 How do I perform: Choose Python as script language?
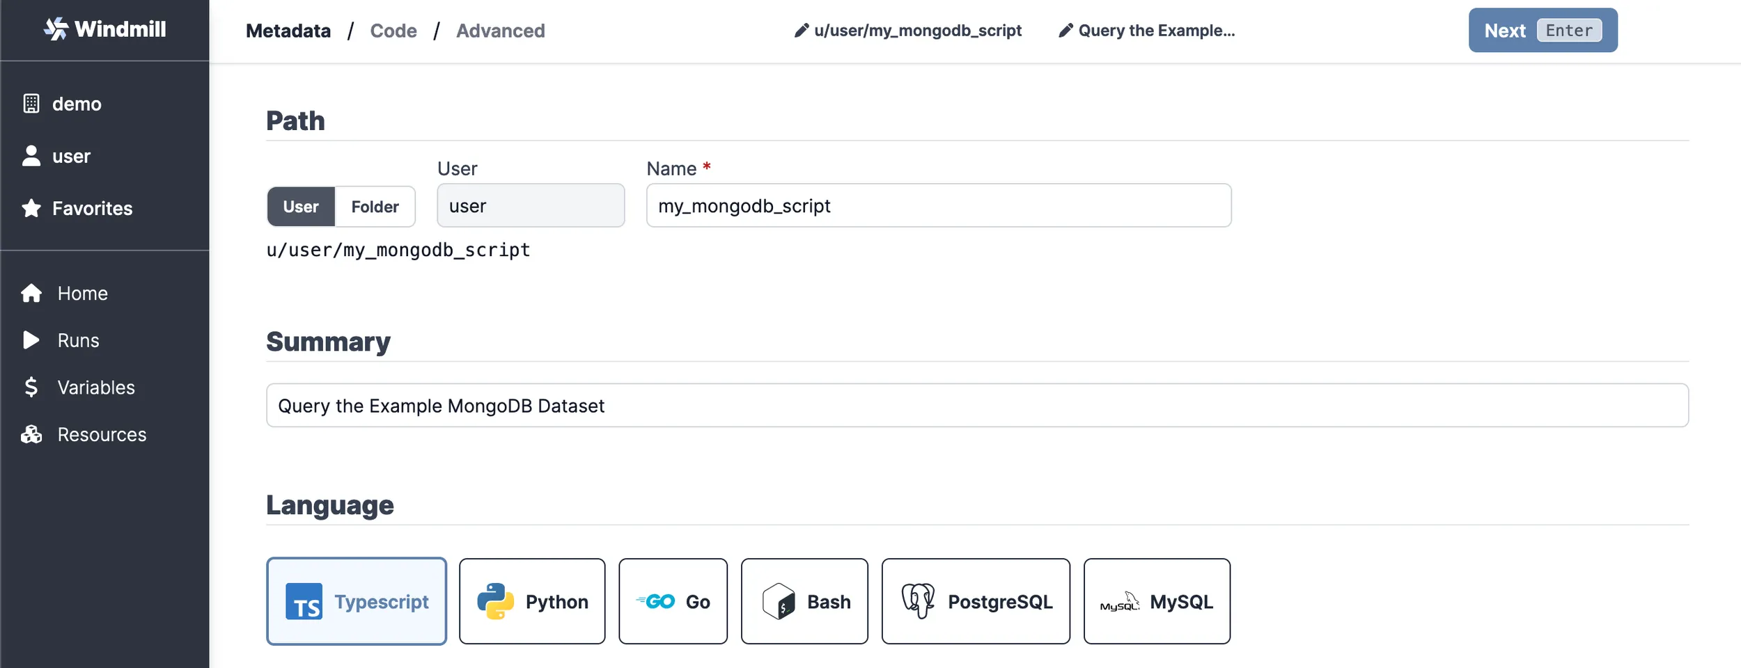click(x=532, y=601)
